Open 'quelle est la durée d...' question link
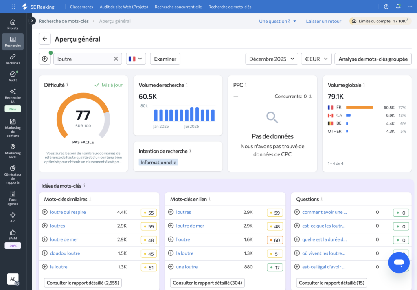417x290 pixels. pyautogui.click(x=324, y=239)
